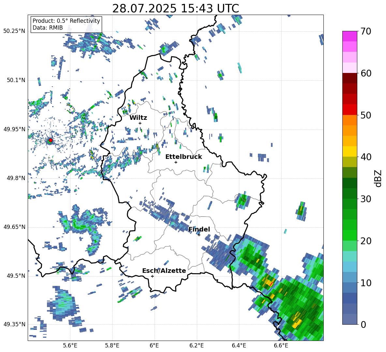386x352 pixels.
Task: Click the Esch/Alzette station cross marker
Action: click(152, 276)
